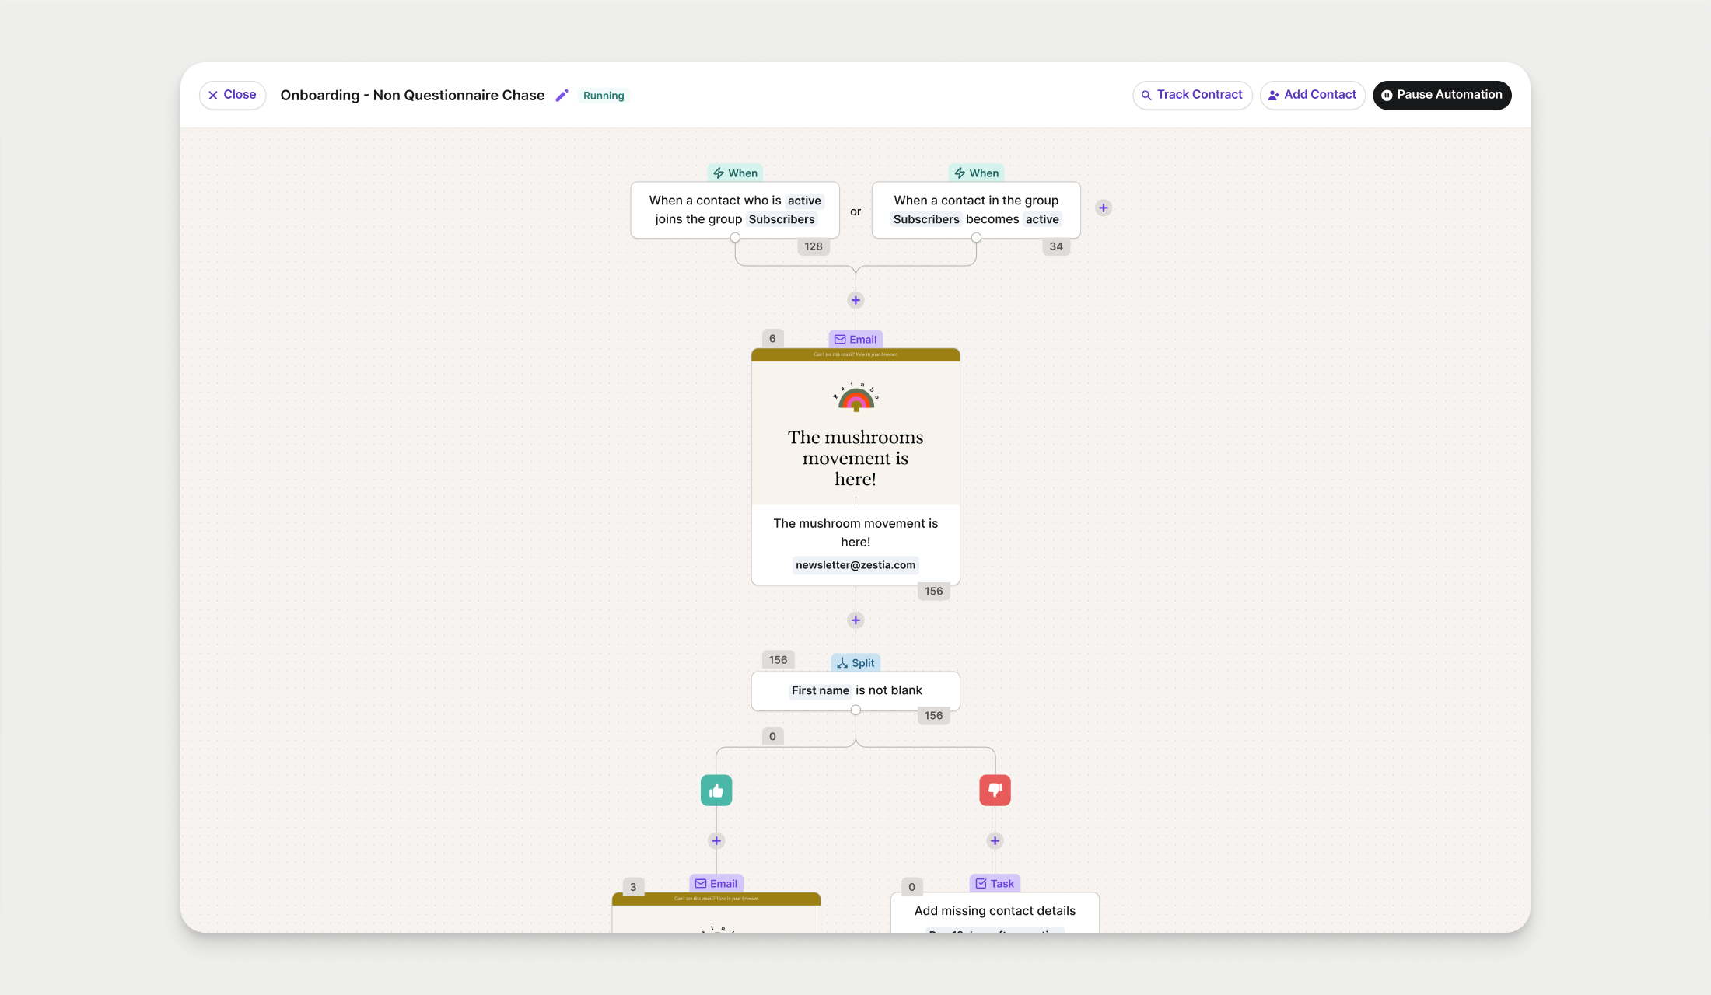This screenshot has width=1711, height=995.
Task: Add step under thumbs-down branch plus
Action: [995, 840]
